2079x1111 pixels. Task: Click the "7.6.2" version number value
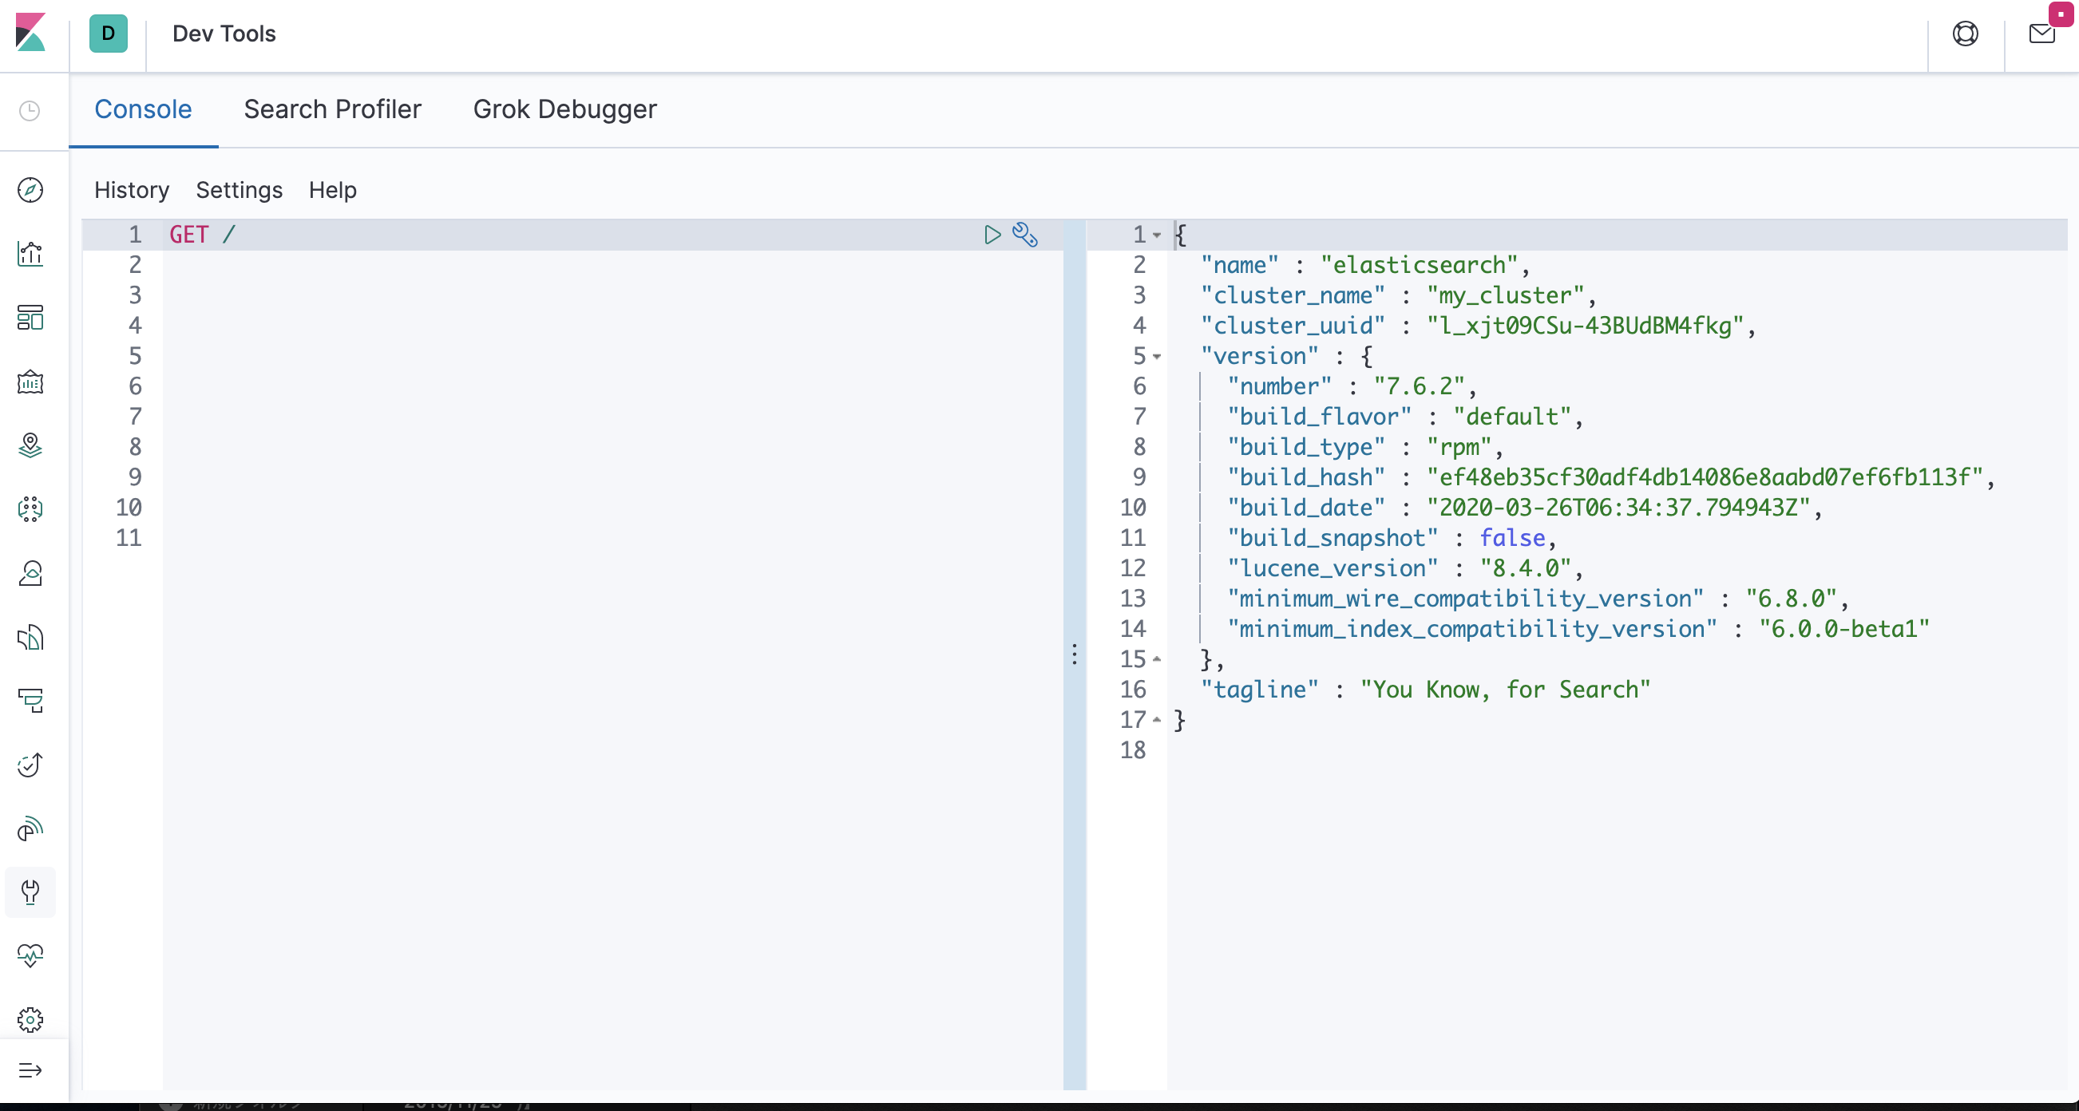(x=1419, y=386)
